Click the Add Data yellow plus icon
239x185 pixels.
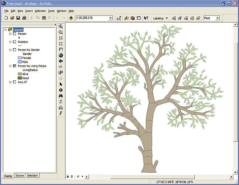pyautogui.click(x=71, y=18)
